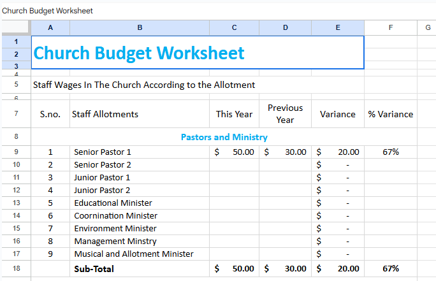The width and height of the screenshot is (436, 281).
Task: Select column B header
Action: (x=140, y=27)
